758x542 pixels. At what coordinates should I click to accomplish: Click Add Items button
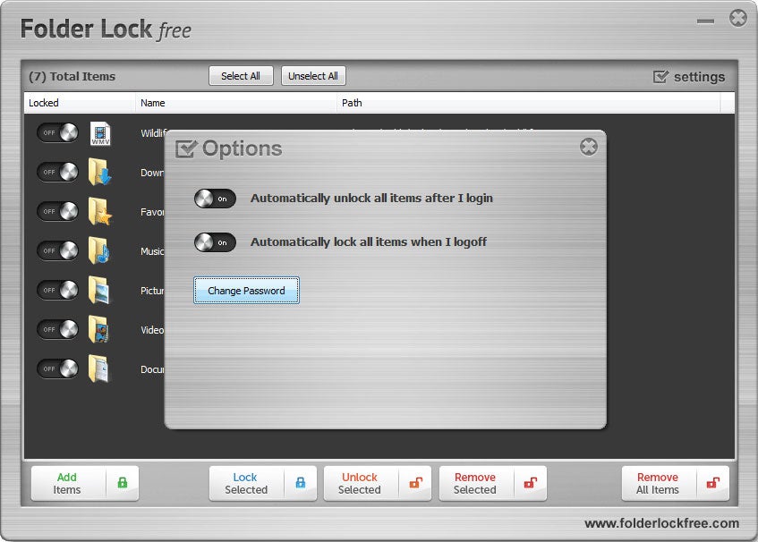pos(85,483)
